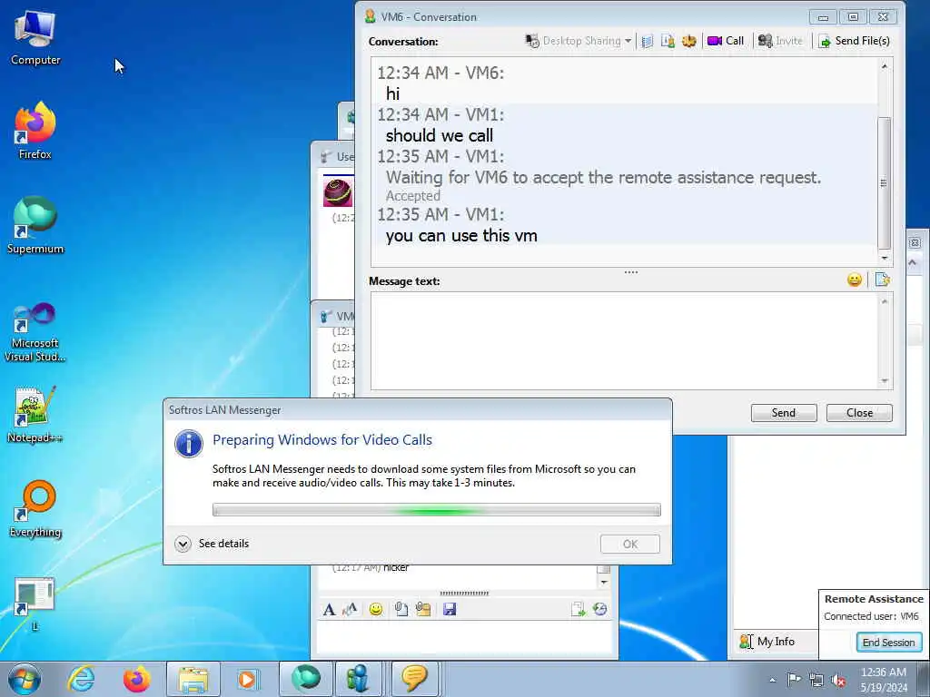Open the Supermium desktop shortcut

click(x=35, y=225)
